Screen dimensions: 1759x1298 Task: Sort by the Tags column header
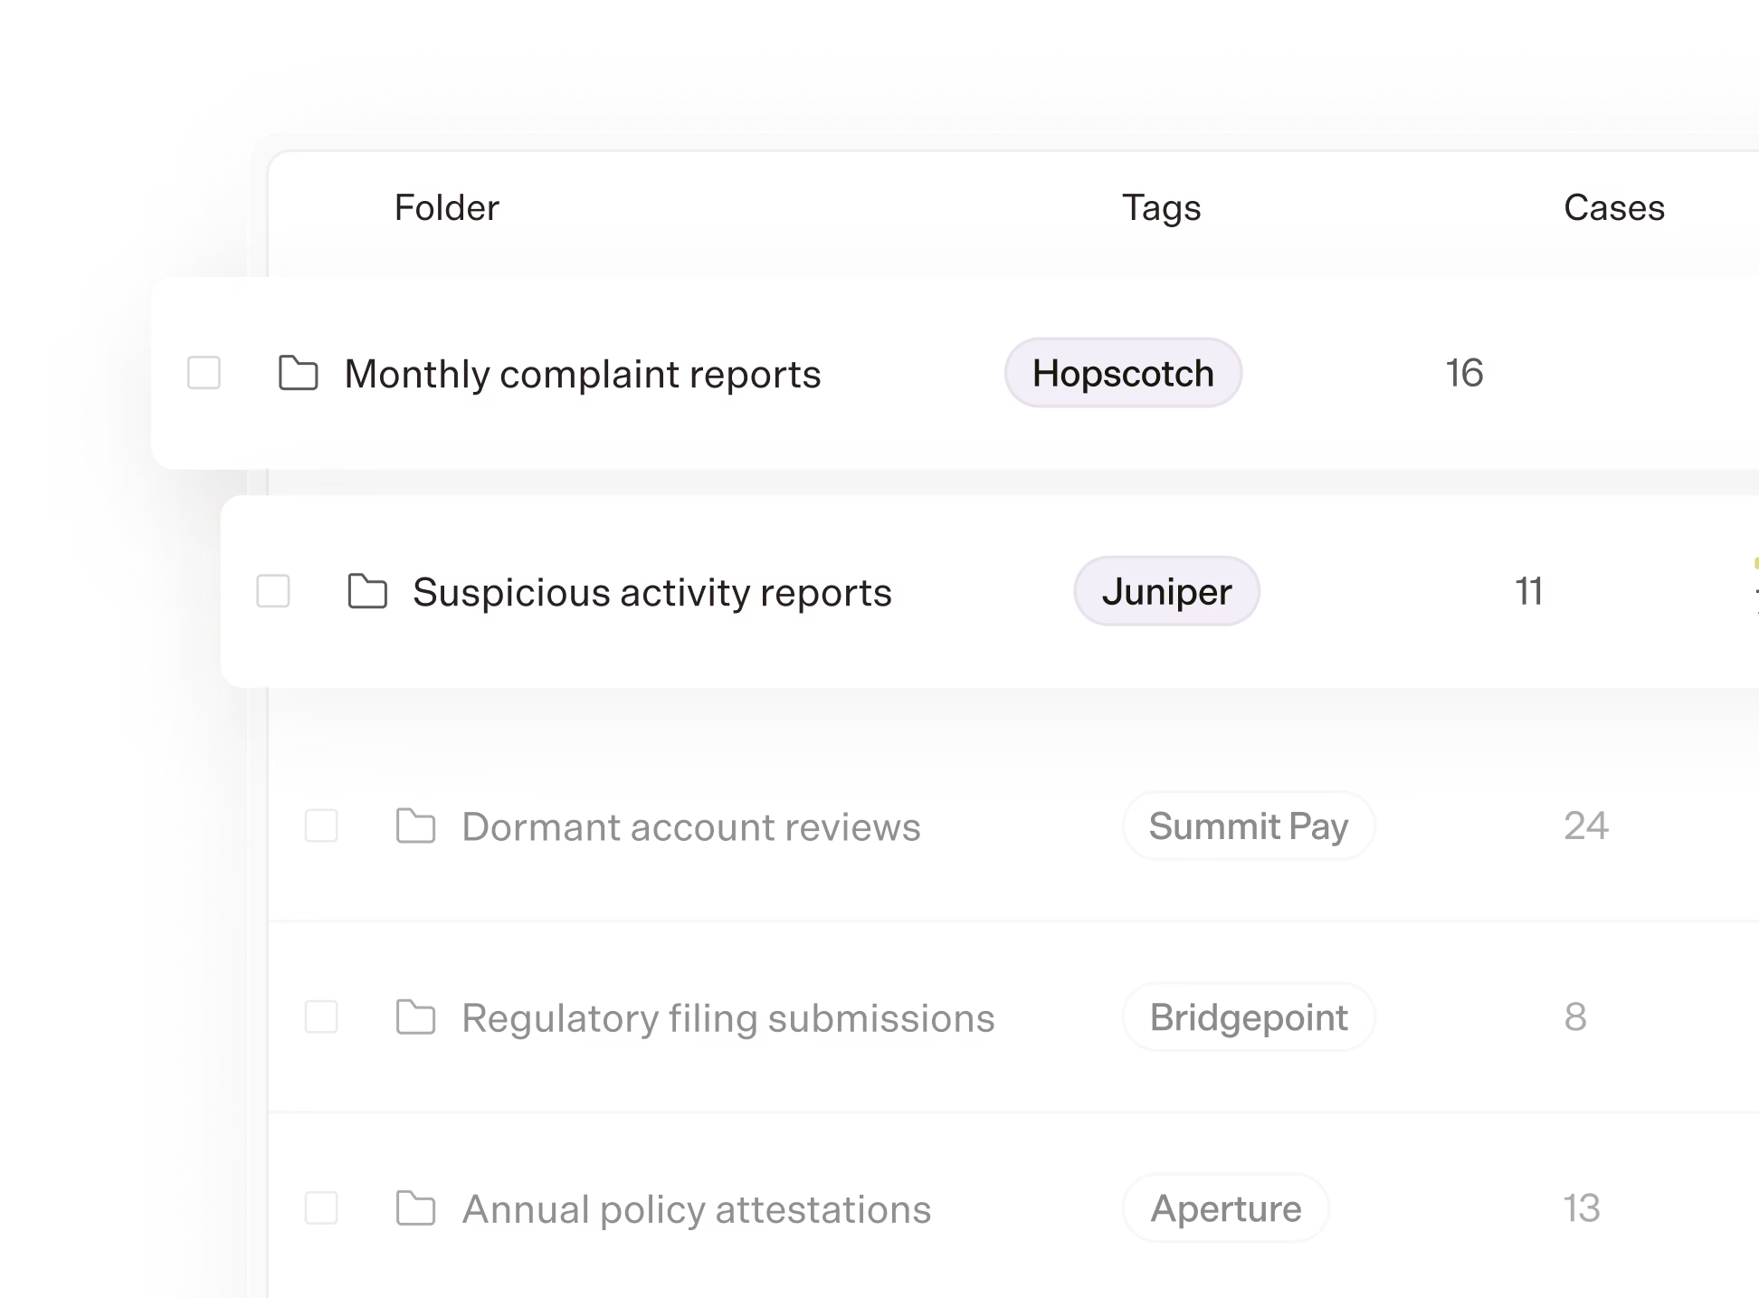click(1162, 208)
